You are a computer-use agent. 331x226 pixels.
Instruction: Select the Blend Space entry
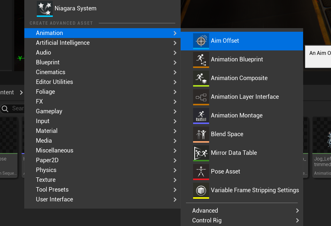(242, 135)
